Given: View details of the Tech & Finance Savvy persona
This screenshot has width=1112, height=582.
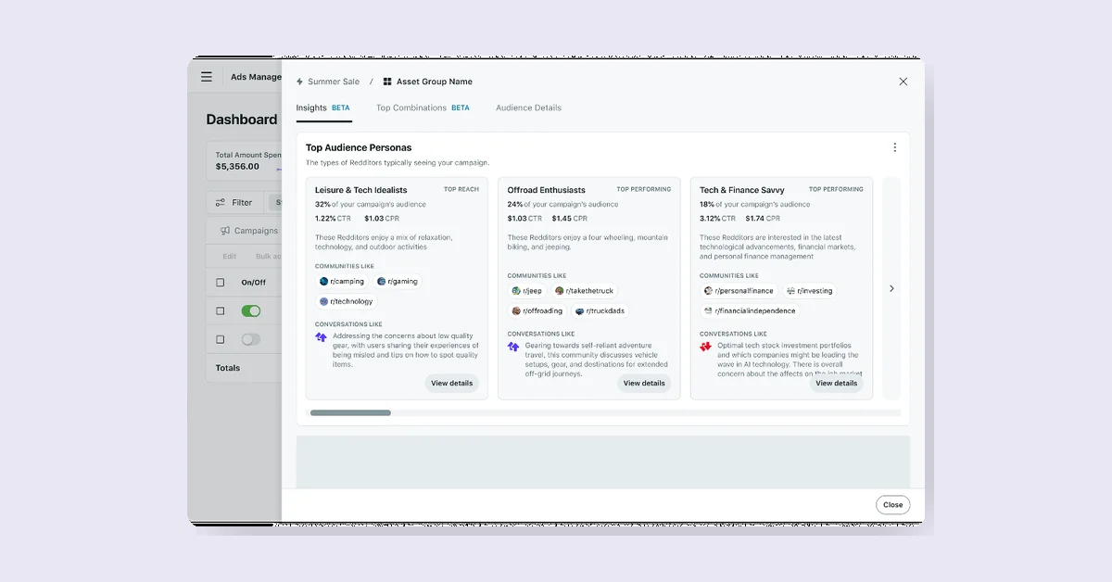Looking at the screenshot, I should coord(836,383).
